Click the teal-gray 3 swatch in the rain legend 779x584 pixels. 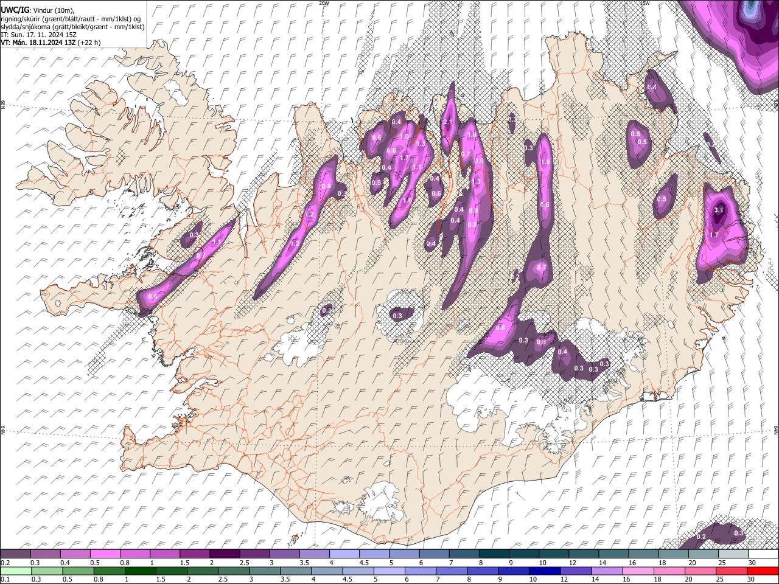pyautogui.click(x=265, y=571)
